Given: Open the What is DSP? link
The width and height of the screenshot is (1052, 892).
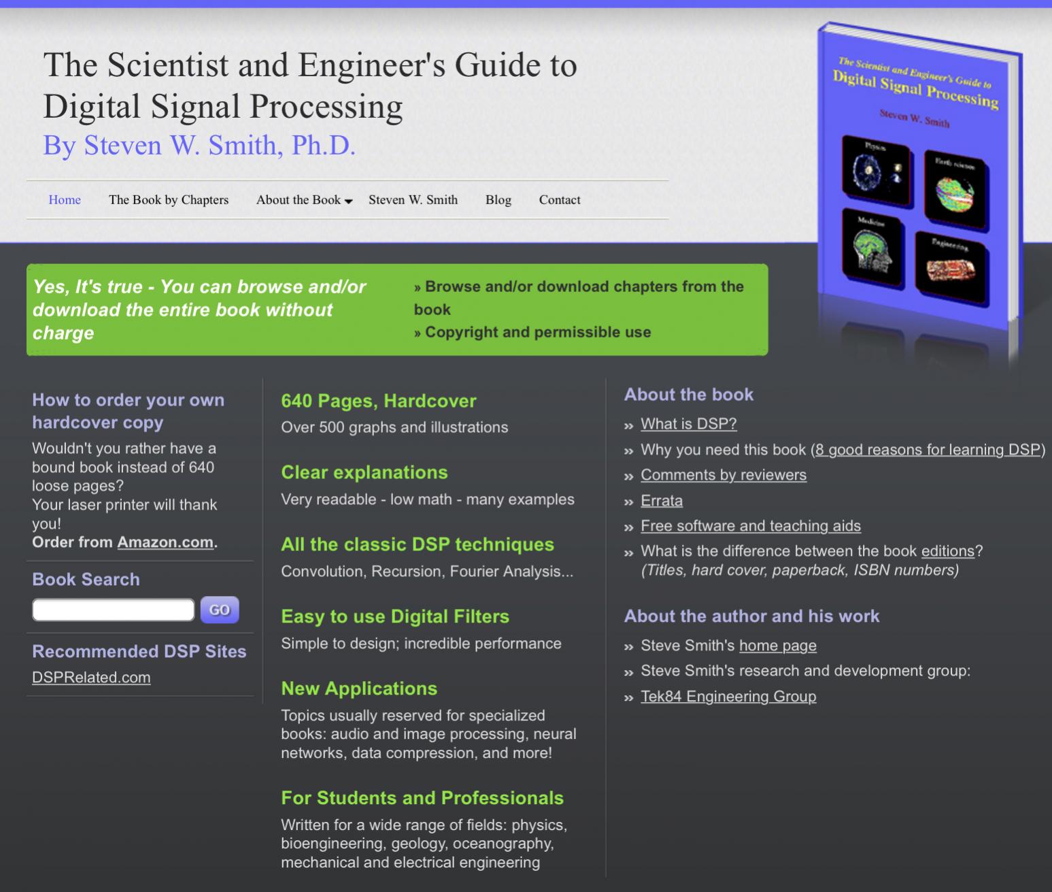Looking at the screenshot, I should coord(689,424).
